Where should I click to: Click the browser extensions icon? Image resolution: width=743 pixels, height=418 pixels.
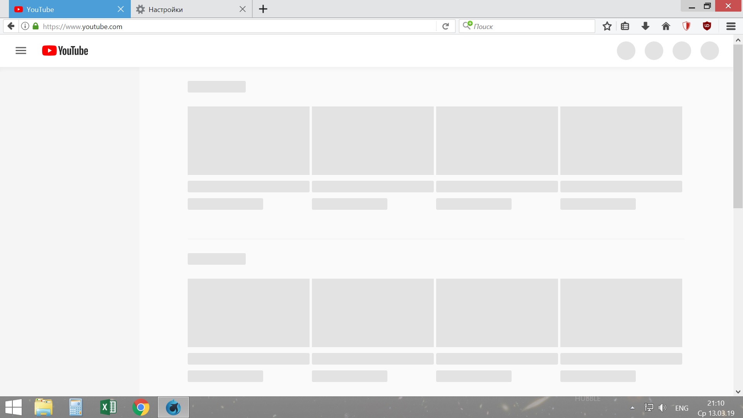pyautogui.click(x=706, y=26)
